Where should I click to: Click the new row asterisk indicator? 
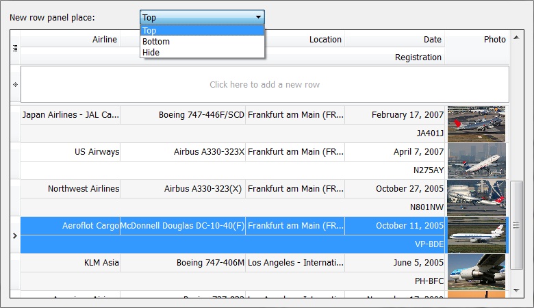(15, 84)
